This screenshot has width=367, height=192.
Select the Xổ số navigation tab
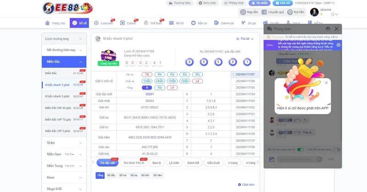79,23
